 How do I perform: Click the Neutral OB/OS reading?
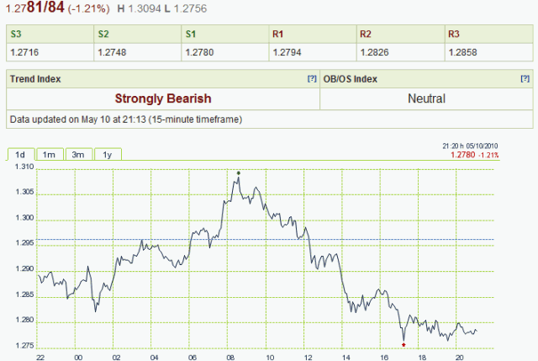pyautogui.click(x=426, y=98)
